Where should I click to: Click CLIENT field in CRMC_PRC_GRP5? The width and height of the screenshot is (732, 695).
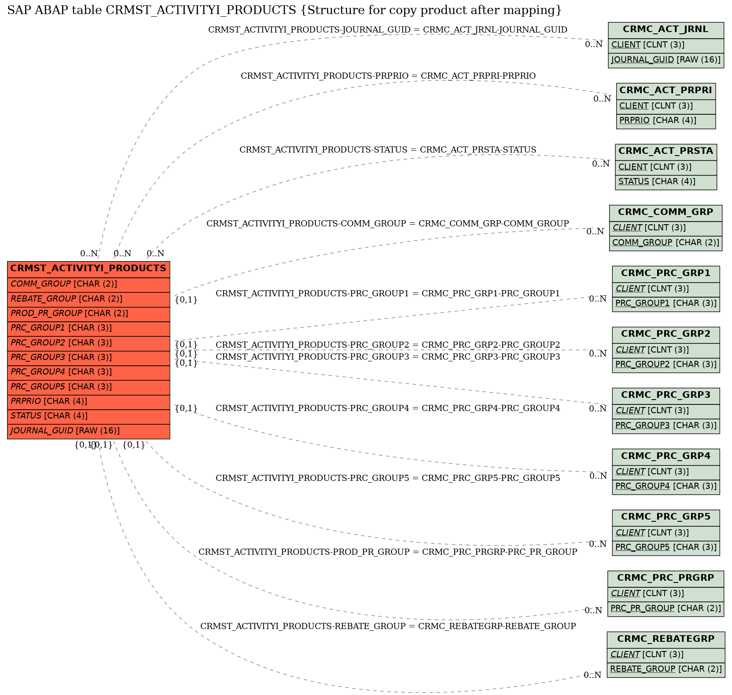[x=666, y=533]
